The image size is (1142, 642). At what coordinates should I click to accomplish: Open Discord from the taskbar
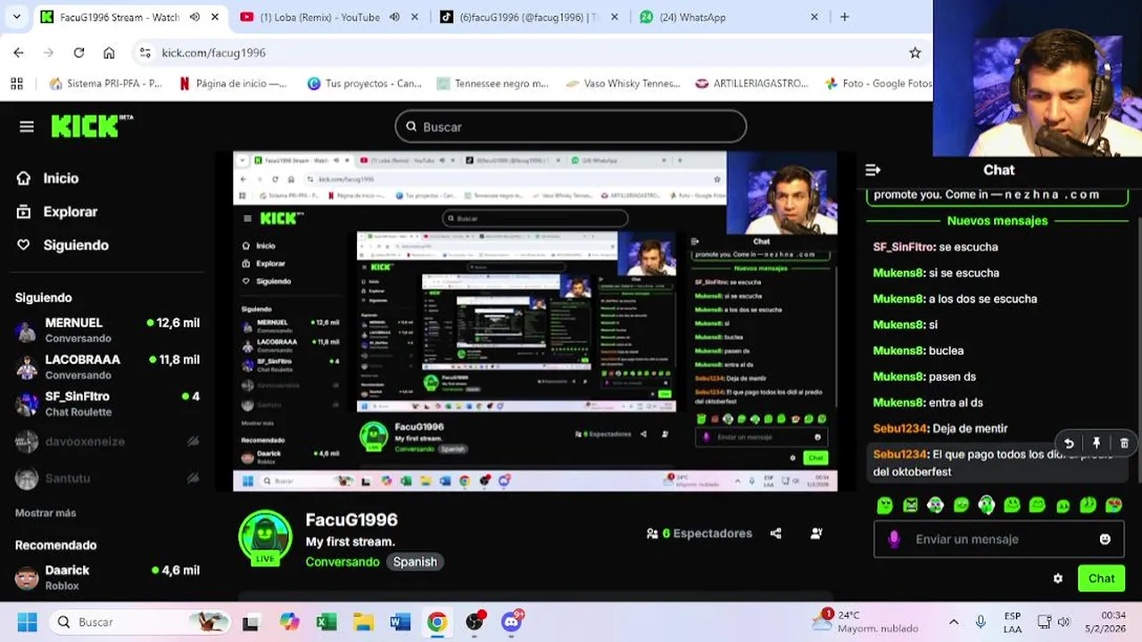512,621
